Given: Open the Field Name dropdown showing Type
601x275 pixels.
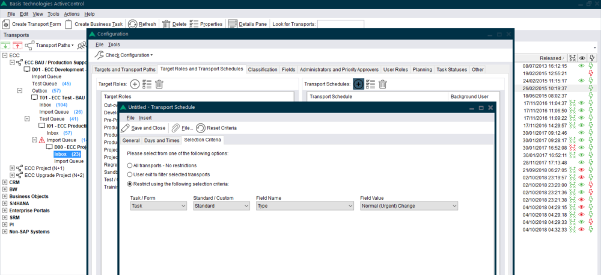Looking at the screenshot, I should click(305, 206).
